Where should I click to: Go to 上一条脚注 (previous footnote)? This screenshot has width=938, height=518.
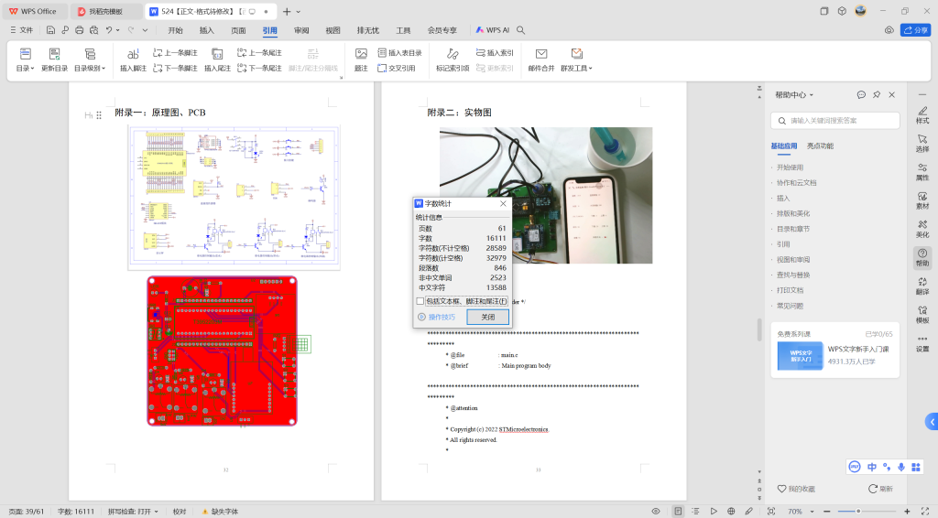click(x=175, y=52)
